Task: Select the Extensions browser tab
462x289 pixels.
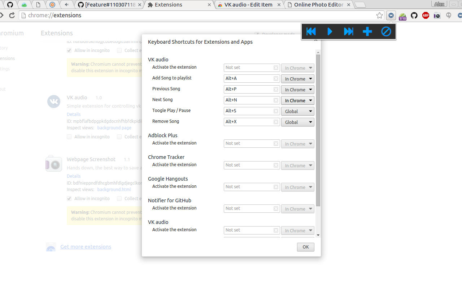Action: (179, 5)
